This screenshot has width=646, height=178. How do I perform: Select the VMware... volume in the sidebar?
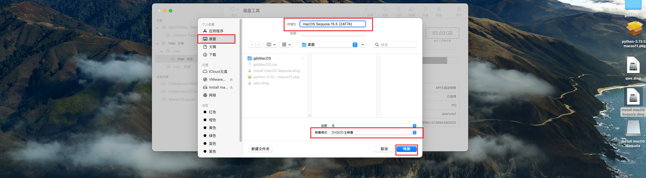(x=215, y=79)
